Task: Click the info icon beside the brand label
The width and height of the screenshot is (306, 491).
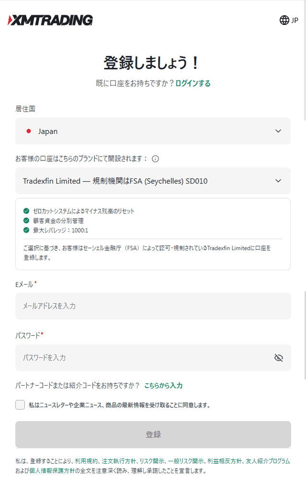Action: coord(155,159)
